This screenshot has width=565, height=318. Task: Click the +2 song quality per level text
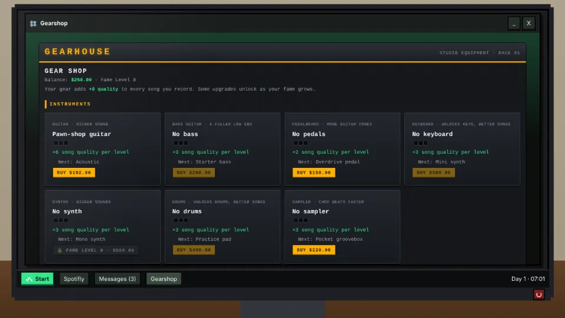330,152
